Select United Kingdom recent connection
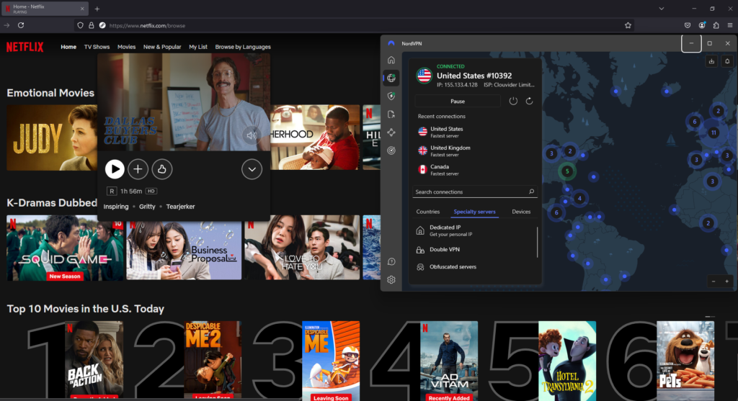This screenshot has height=401, width=738. pos(450,150)
